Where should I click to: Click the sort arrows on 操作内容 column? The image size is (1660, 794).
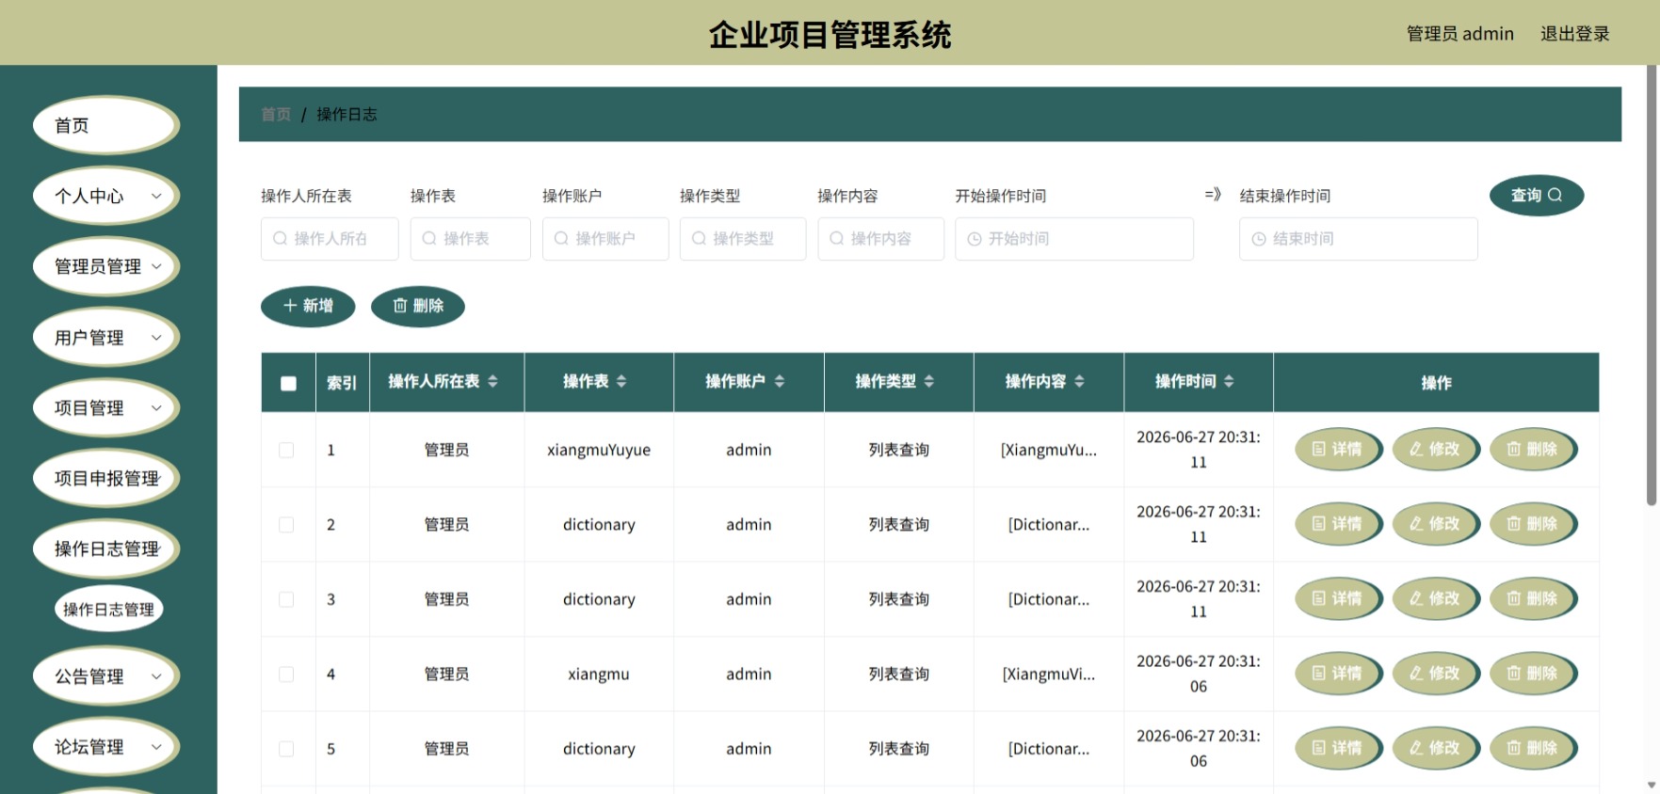1079,381
